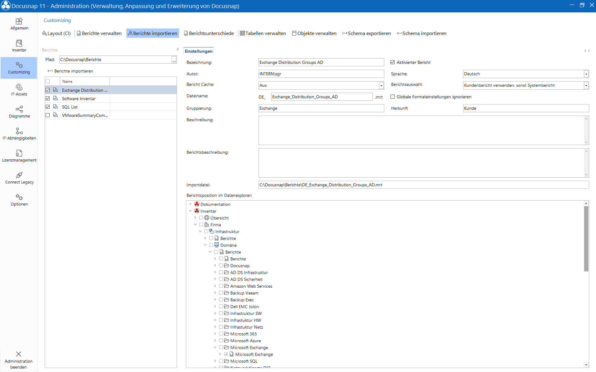Screen dimensions: 596x372
Task: Check the Exchange Distribution checkbox in list
Action: point(47,90)
